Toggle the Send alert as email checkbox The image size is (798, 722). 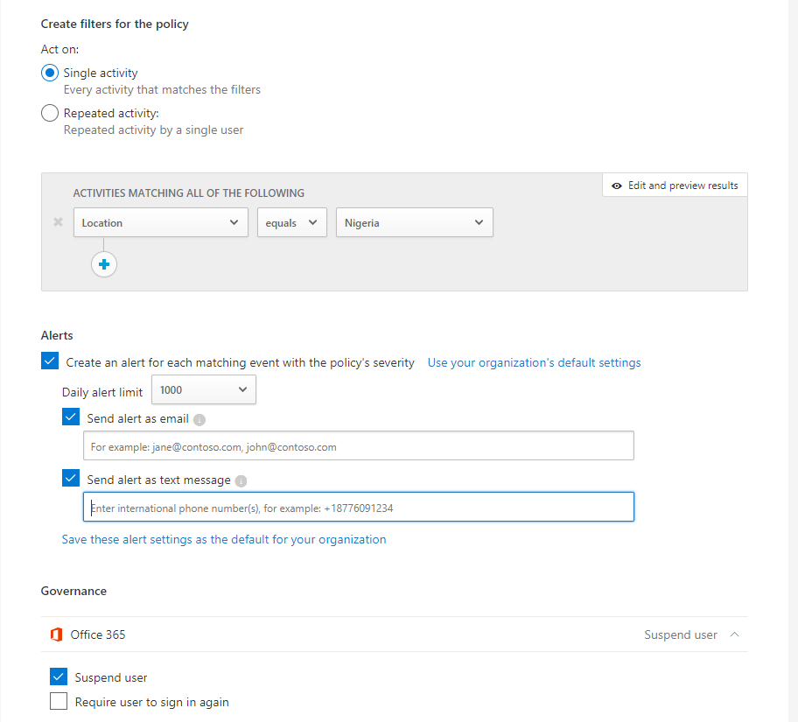pyautogui.click(x=71, y=417)
